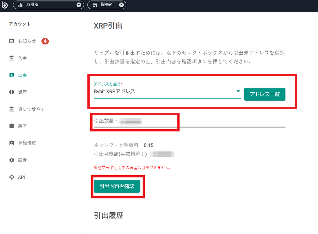Click the 引出数量 amount input field
Screen dimensions: 318x234
pyautogui.click(x=190, y=121)
